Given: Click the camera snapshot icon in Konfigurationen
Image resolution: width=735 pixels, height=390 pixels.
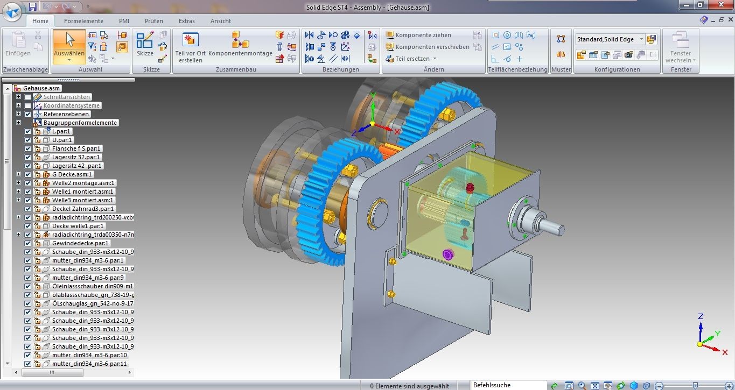Looking at the screenshot, I should pos(628,55).
